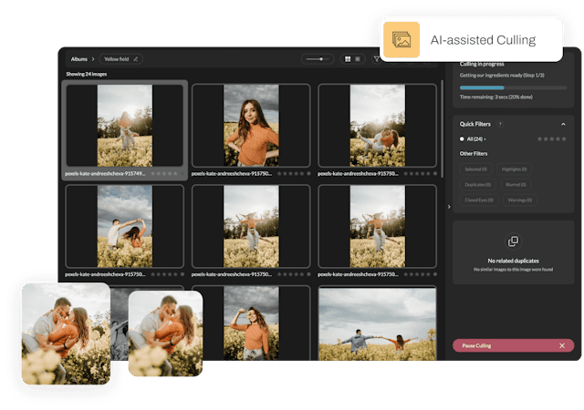584x410 pixels.
Task: Adjust the thumbnail size slider
Action: [x=318, y=59]
